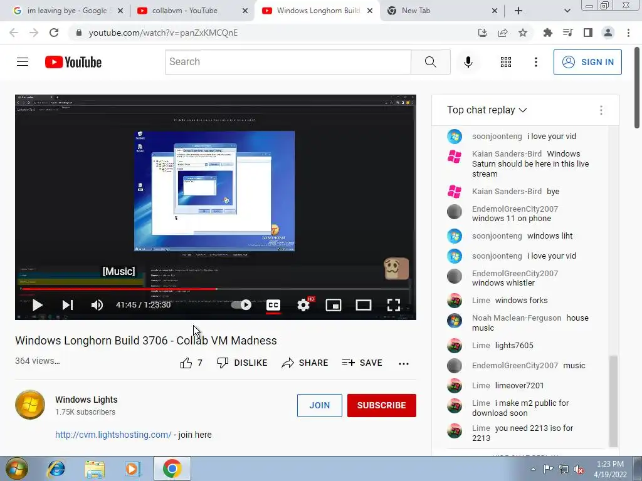Share this page from address bar
Screen dimensions: 642x481
pyautogui.click(x=503, y=33)
